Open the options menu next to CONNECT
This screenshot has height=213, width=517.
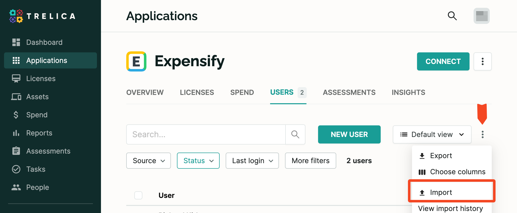coord(482,61)
